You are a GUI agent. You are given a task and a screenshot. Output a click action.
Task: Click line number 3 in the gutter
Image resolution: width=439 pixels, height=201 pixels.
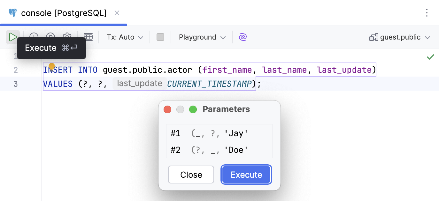pos(16,84)
